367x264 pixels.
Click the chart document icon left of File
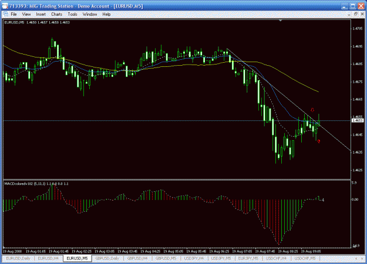pos(6,14)
